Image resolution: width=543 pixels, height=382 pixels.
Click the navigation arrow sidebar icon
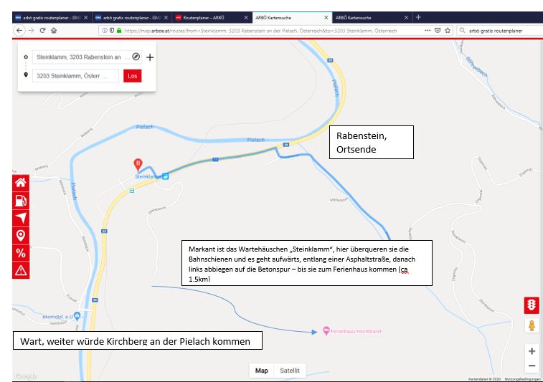click(x=21, y=218)
